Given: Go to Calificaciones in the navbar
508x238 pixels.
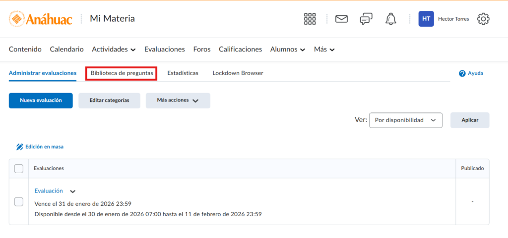Looking at the screenshot, I should pyautogui.click(x=240, y=49).
